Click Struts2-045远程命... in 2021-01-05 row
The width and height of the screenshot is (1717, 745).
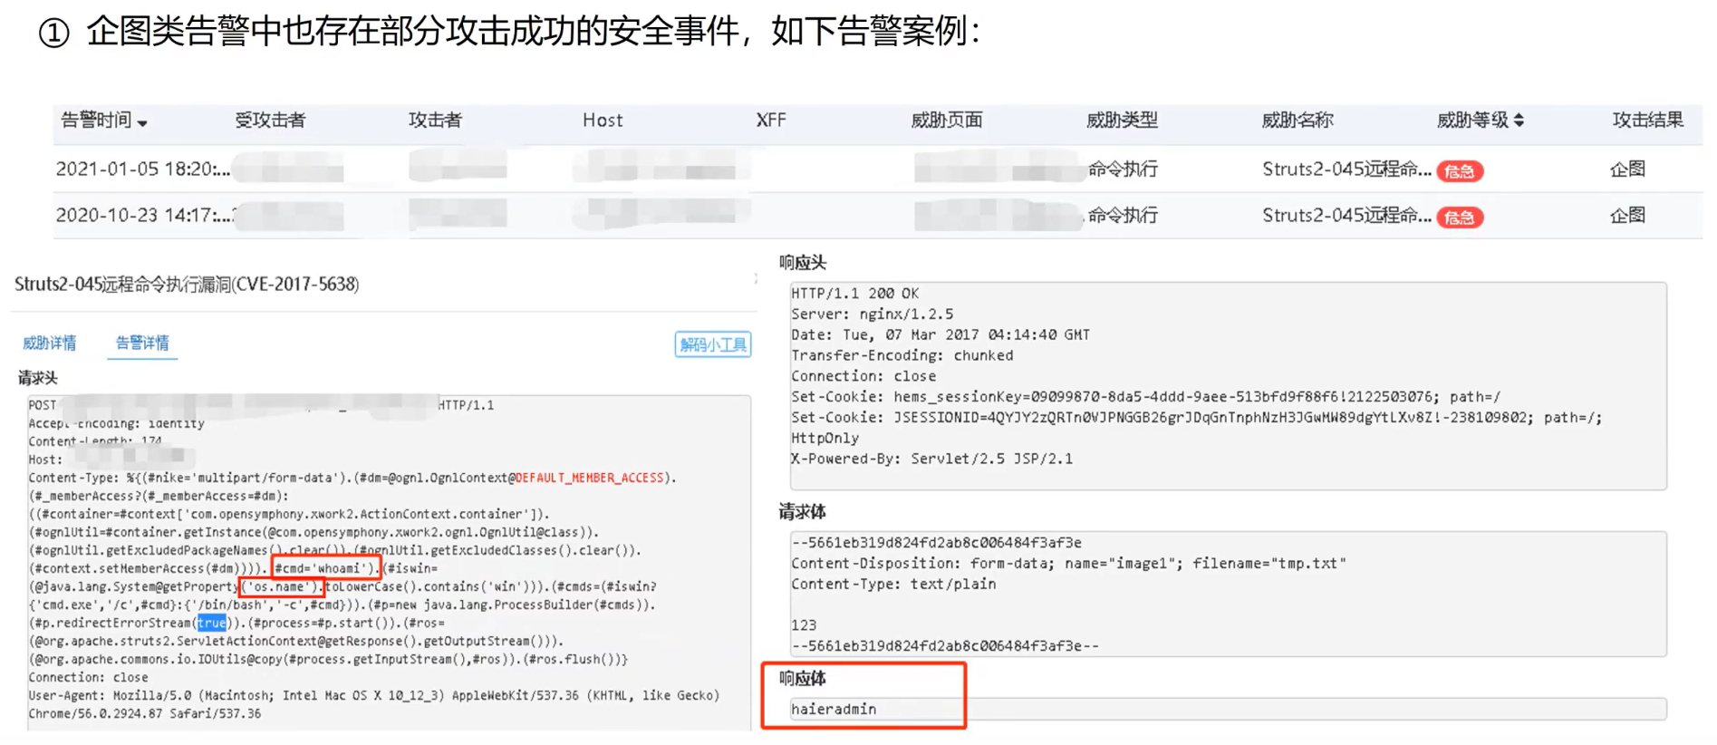pyautogui.click(x=1346, y=169)
